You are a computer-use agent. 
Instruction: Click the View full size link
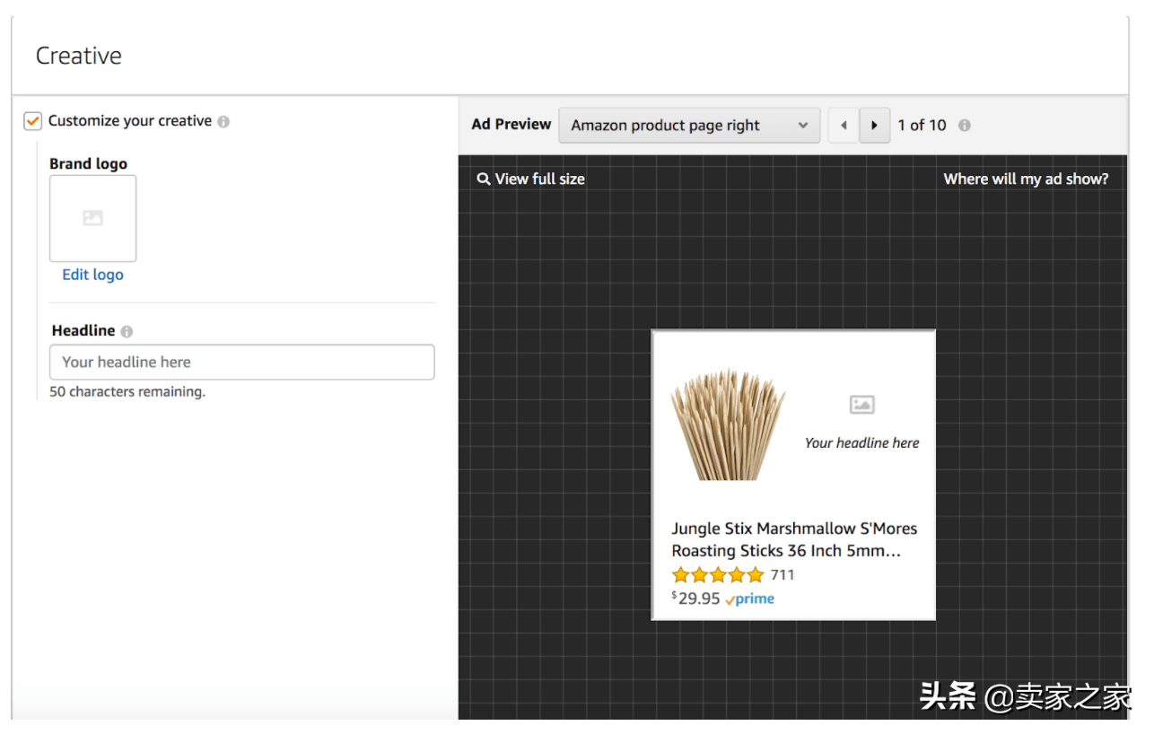539,179
